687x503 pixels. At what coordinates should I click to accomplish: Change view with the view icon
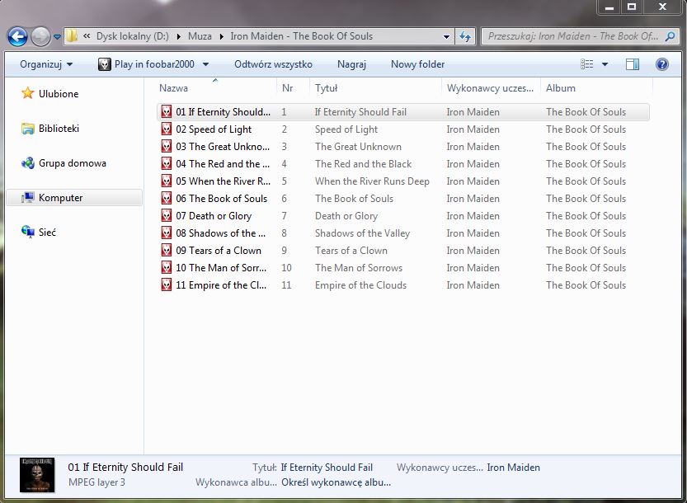click(586, 64)
